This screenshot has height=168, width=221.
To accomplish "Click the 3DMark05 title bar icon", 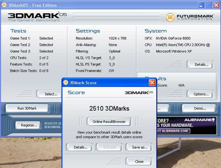I will coord(4,5).
